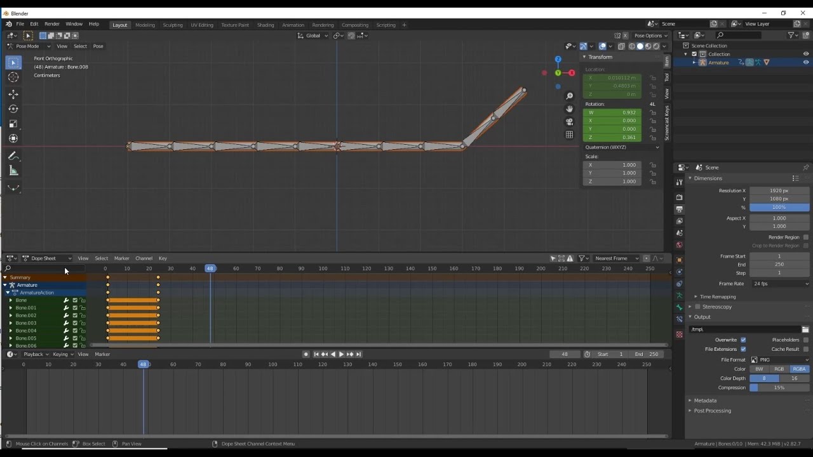Enable the Placeholders checkbox
The height and width of the screenshot is (457, 813).
(x=806, y=340)
